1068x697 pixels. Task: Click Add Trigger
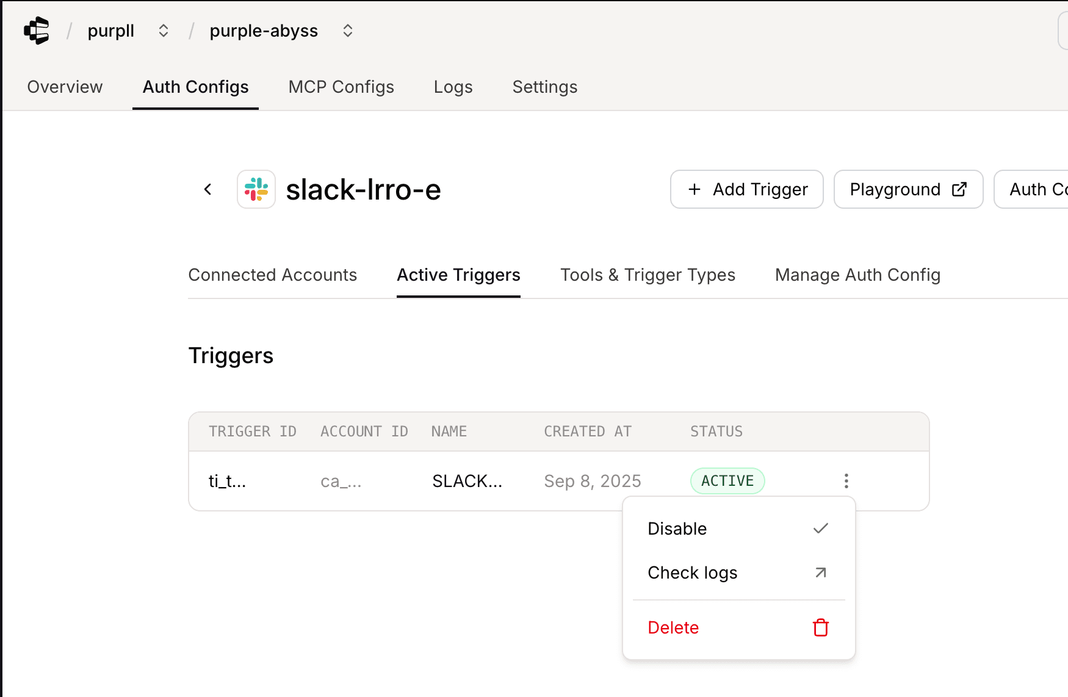click(746, 189)
